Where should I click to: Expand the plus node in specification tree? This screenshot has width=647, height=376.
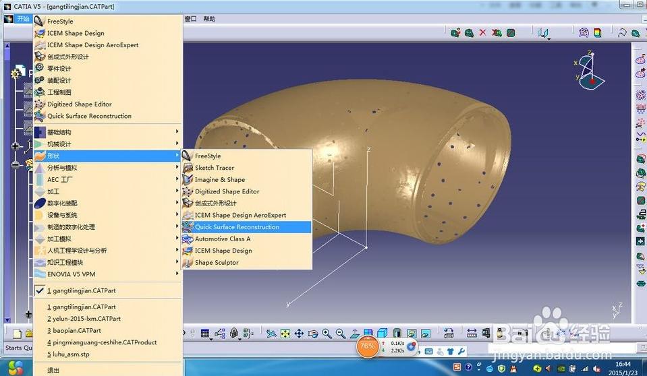[16, 146]
